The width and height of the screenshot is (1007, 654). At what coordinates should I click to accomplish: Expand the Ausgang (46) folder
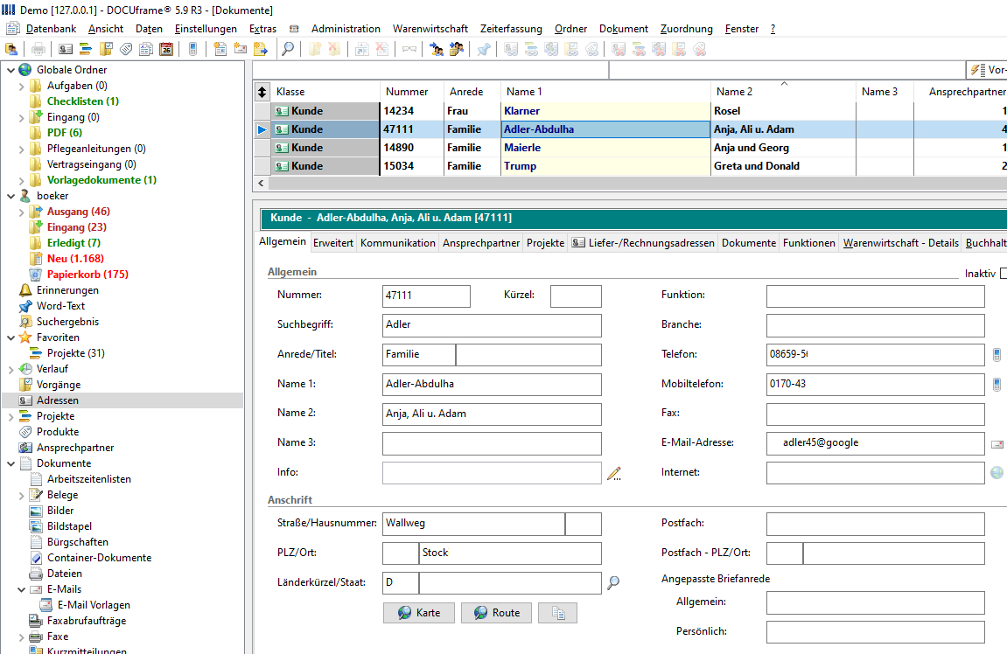21,212
